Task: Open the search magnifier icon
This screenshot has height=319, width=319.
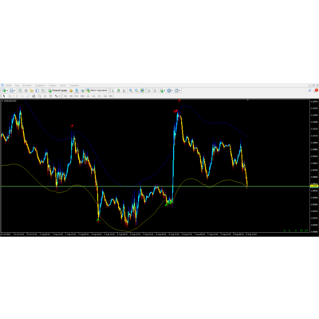Action: click(x=310, y=90)
